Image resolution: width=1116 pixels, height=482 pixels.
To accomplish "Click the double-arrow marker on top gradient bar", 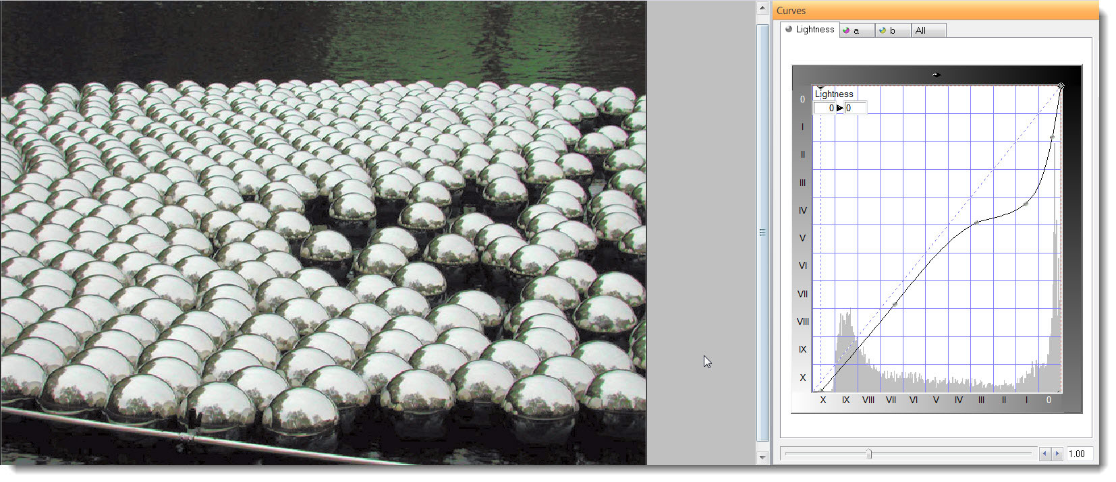I will [936, 74].
